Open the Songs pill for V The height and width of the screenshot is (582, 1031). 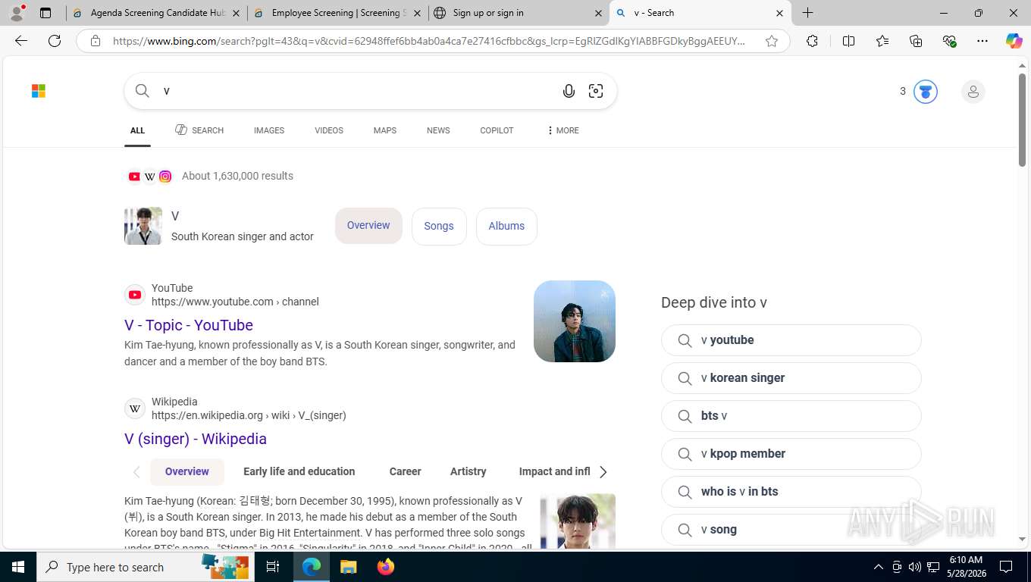pos(439,226)
